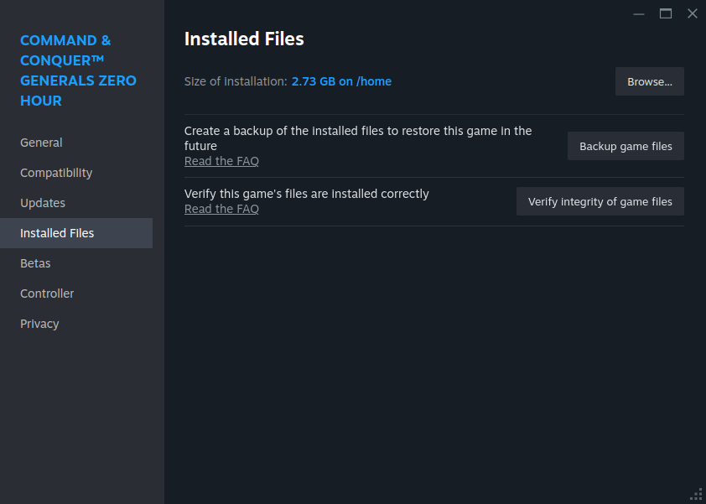This screenshot has width=706, height=504.
Task: Switch to the Compatibility tab
Action: point(56,173)
